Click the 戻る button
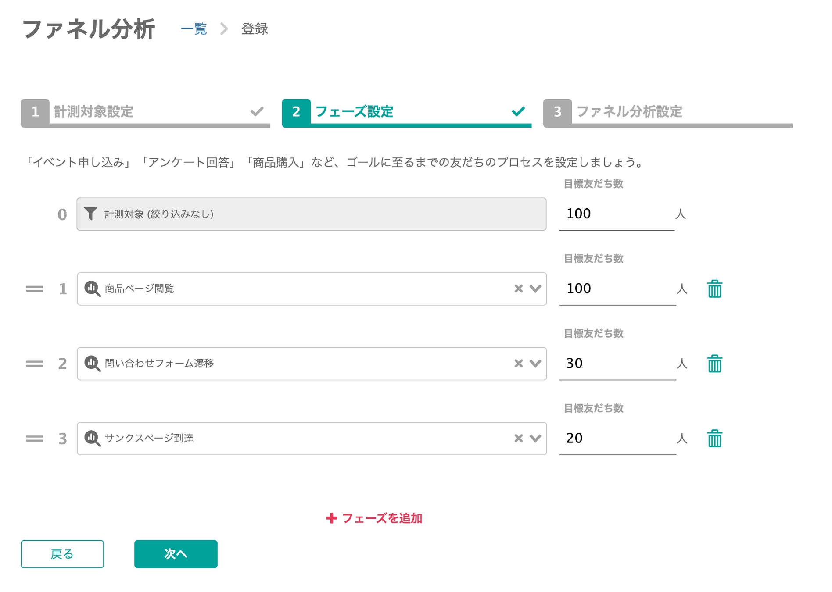Viewport: 832px width, 592px height. point(62,554)
